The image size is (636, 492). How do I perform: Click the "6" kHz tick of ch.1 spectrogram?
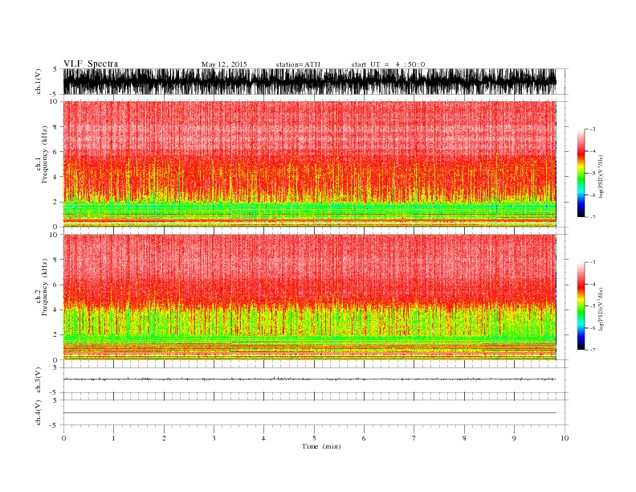point(56,152)
